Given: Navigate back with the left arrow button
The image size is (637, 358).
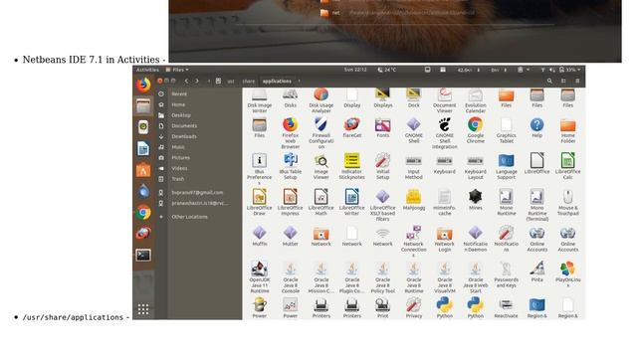Looking at the screenshot, I should [186, 82].
